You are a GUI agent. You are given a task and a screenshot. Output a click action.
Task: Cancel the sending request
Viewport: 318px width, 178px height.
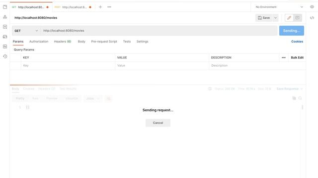point(158,123)
